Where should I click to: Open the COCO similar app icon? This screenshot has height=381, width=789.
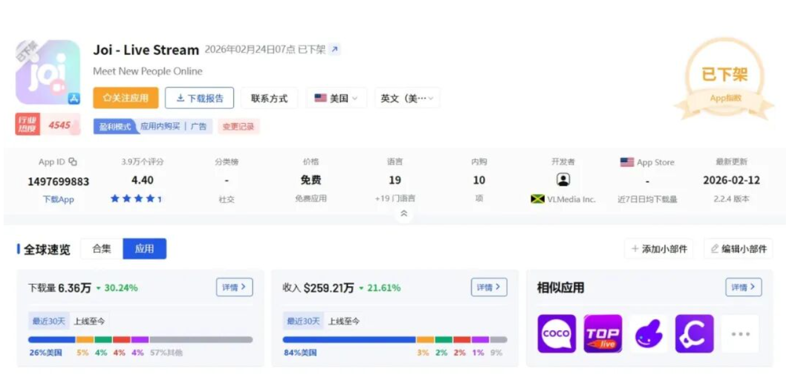point(557,333)
